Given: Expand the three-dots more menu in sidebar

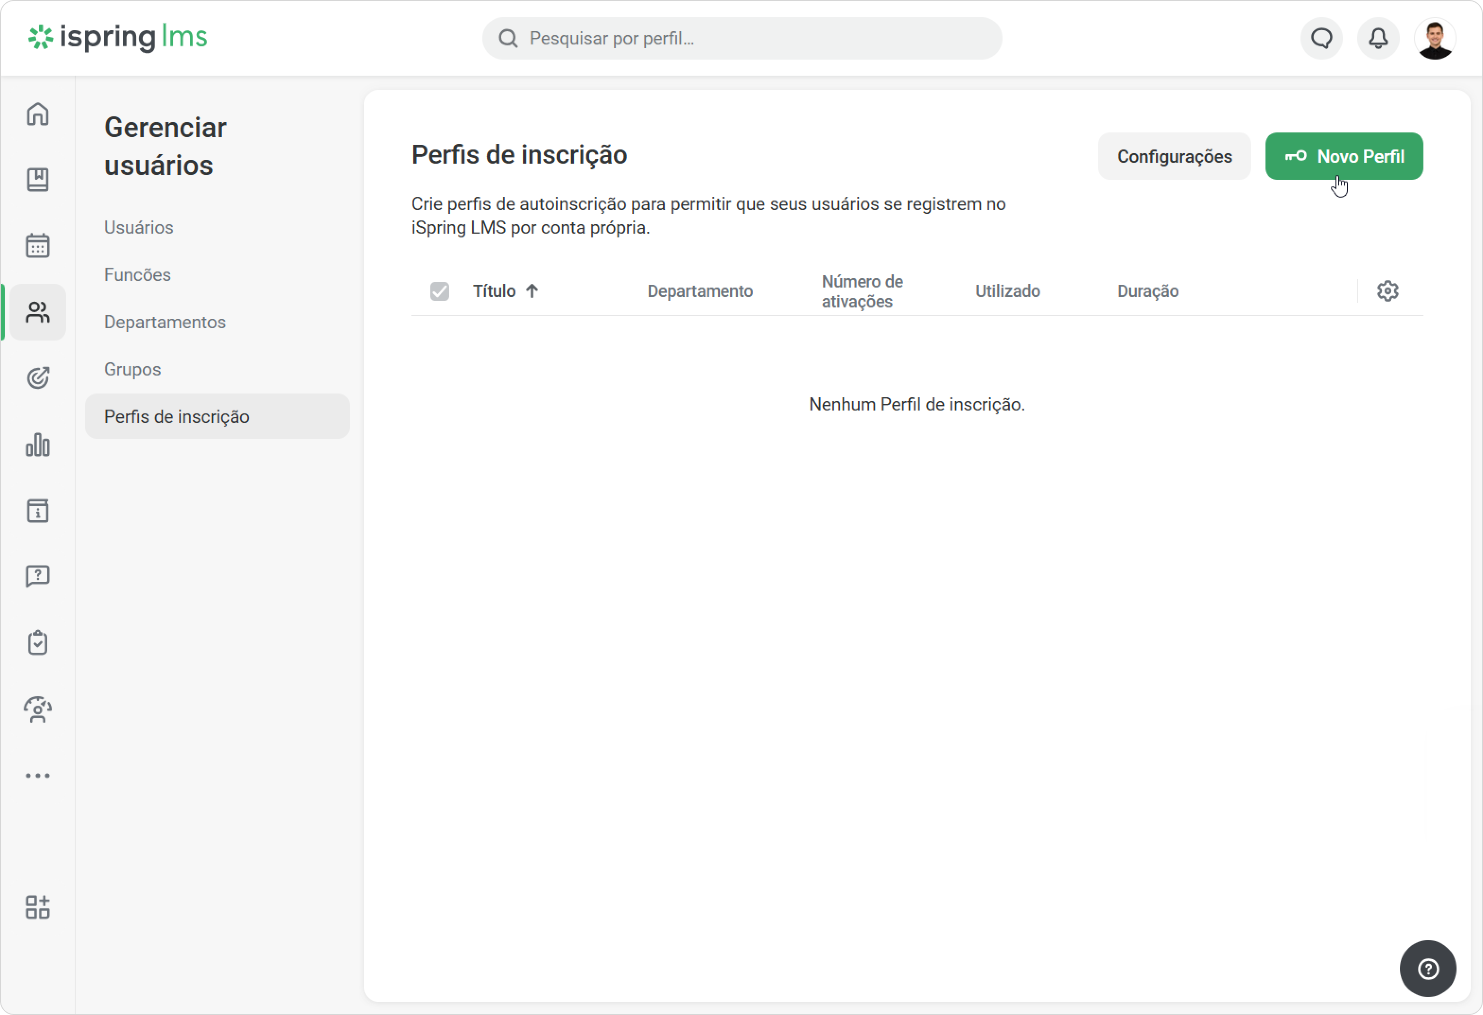Looking at the screenshot, I should coord(38,776).
